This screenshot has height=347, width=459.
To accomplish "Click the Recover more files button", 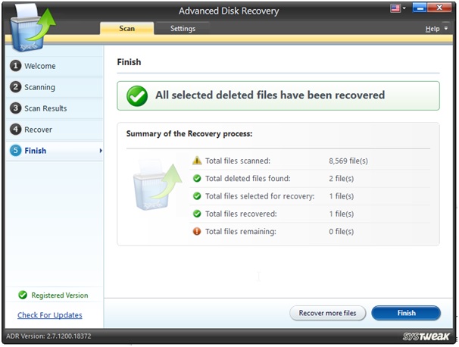I will (327, 313).
